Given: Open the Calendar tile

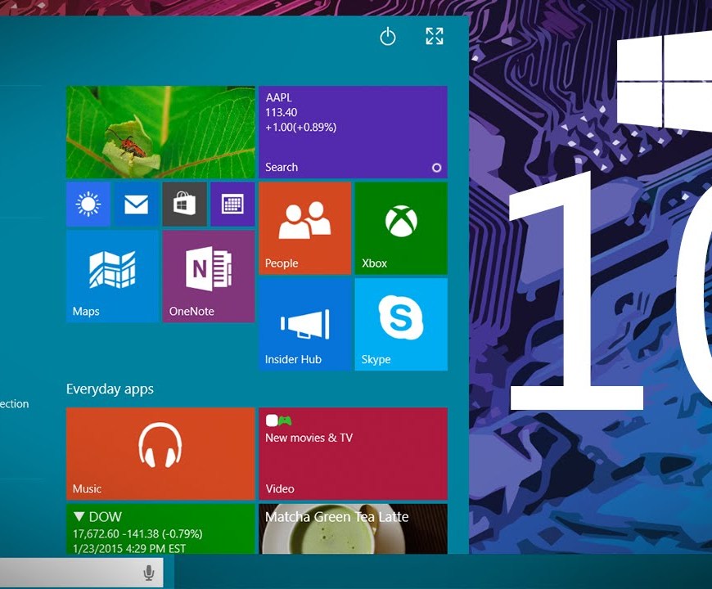Looking at the screenshot, I should pyautogui.click(x=232, y=204).
